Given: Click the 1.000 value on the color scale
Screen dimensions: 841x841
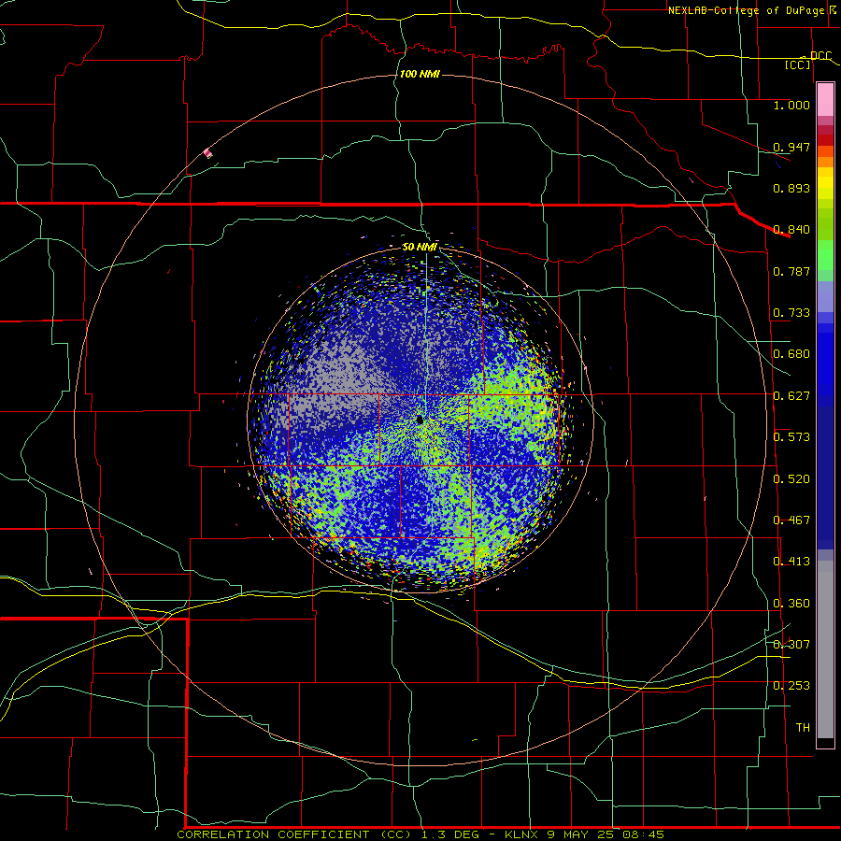Looking at the screenshot, I should point(791,105).
